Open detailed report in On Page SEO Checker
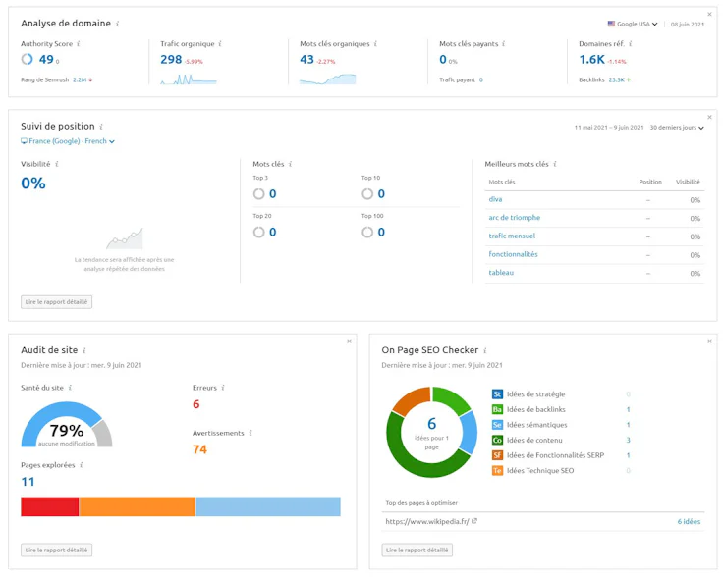 click(417, 550)
